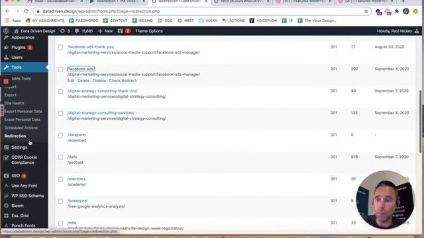Open the Users menu icon
Image resolution: width=424 pixels, height=238 pixels.
6,58
